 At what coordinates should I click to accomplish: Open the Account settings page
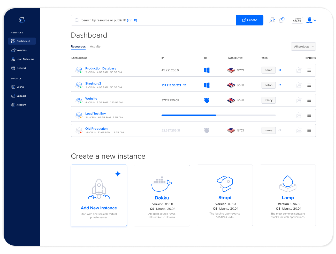click(19, 105)
